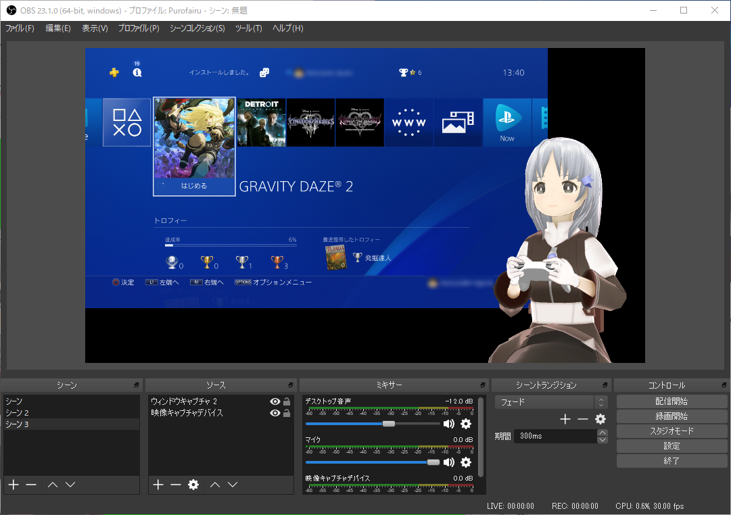Viewport: 731px width, 515px height.
Task: Click the 配信開始 button
Action: (671, 401)
